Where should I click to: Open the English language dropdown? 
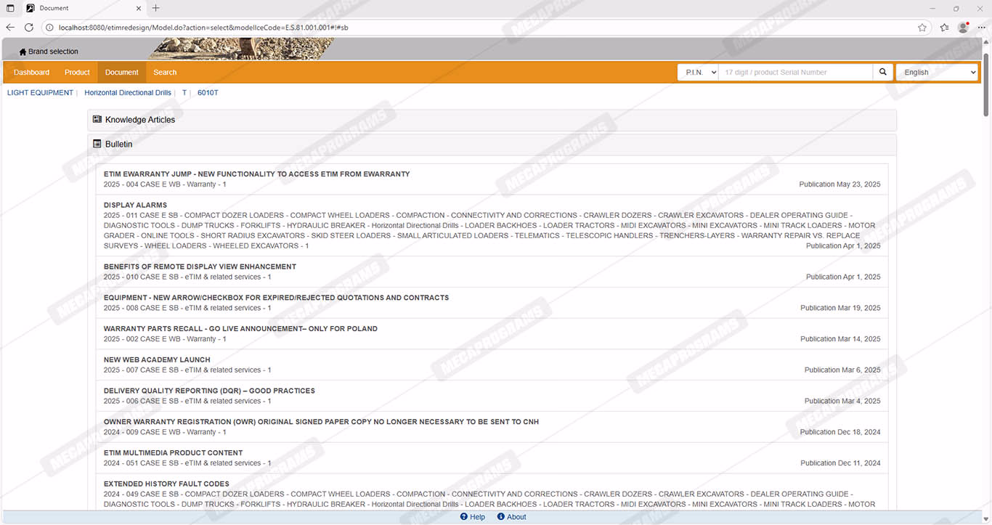937,73
